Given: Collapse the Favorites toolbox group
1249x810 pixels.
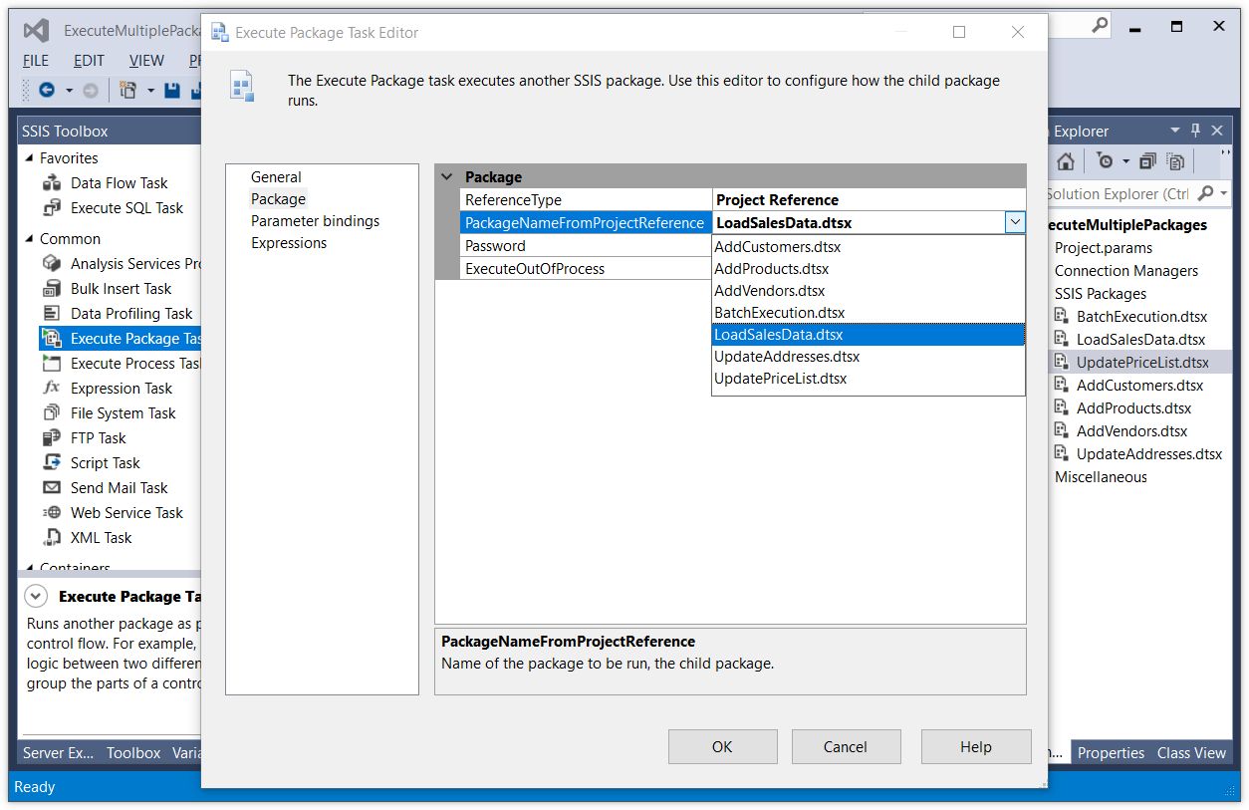Looking at the screenshot, I should [x=28, y=158].
